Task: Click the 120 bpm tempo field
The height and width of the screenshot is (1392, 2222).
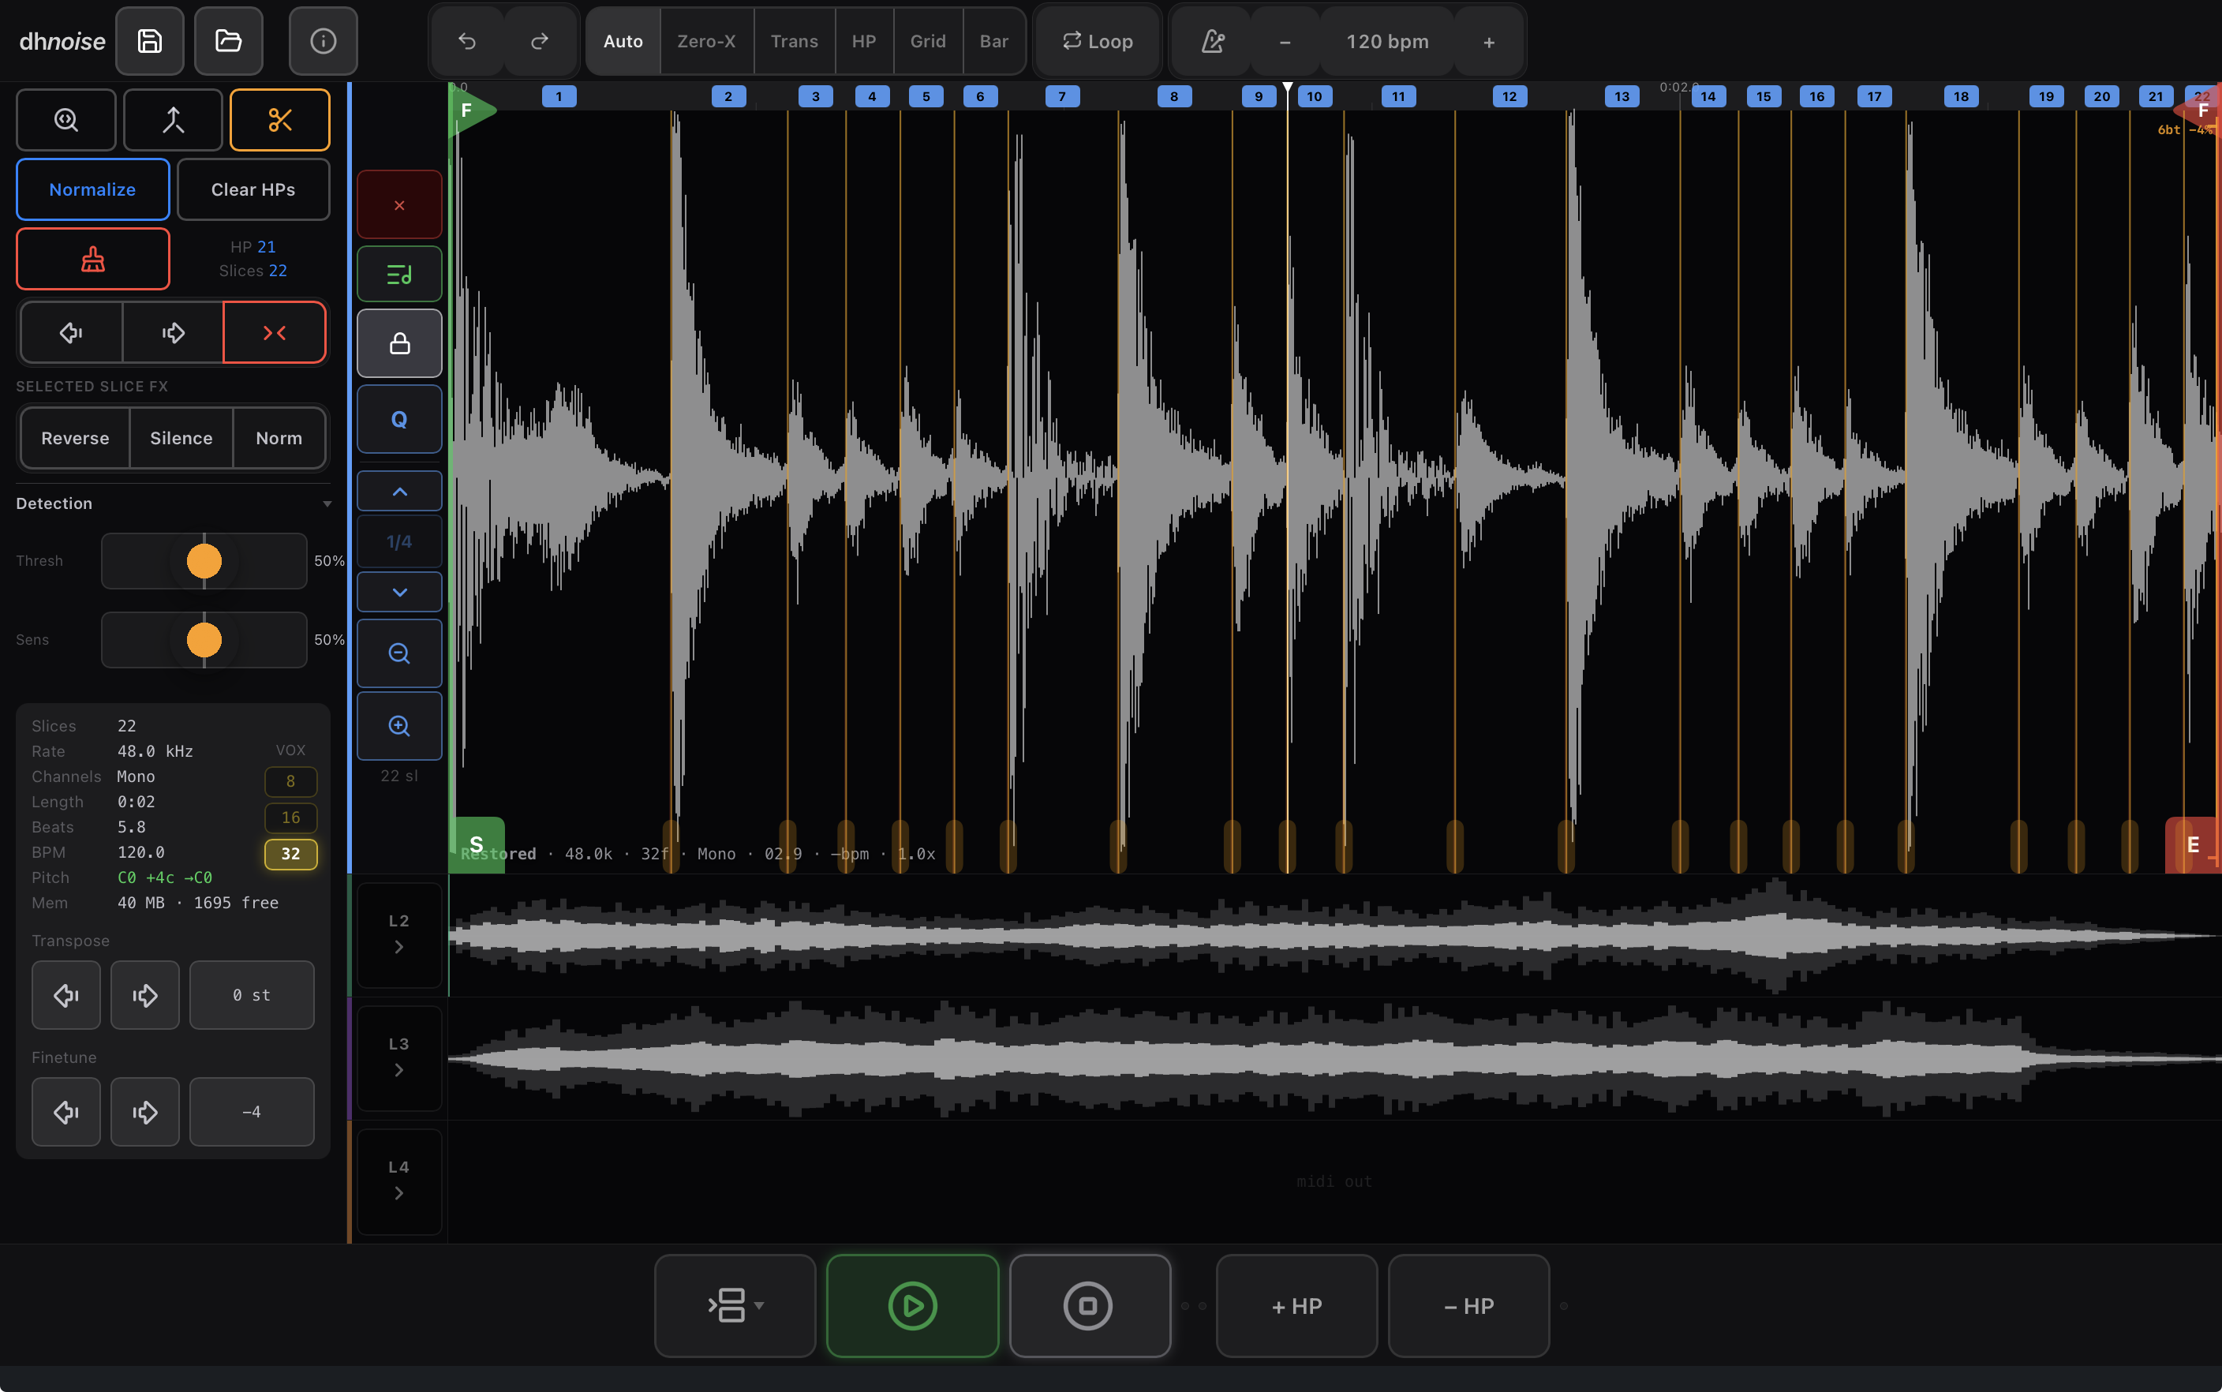Action: 1388,40
